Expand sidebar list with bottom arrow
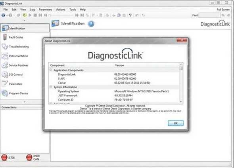Screen dimensions: 234x168 click(25, 102)
